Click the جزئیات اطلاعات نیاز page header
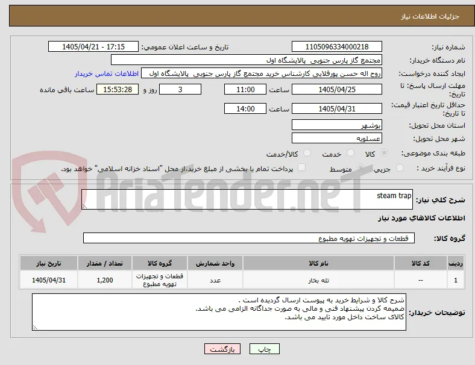475x365 pixels. point(430,16)
